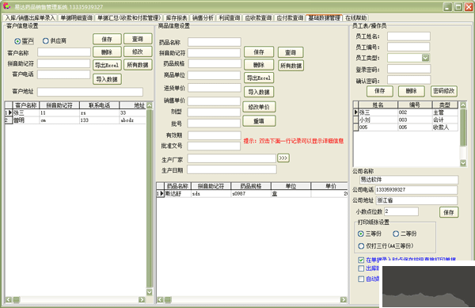475x308 pixels.
Task: Select the 基础数据管理 tab
Action: [324, 17]
